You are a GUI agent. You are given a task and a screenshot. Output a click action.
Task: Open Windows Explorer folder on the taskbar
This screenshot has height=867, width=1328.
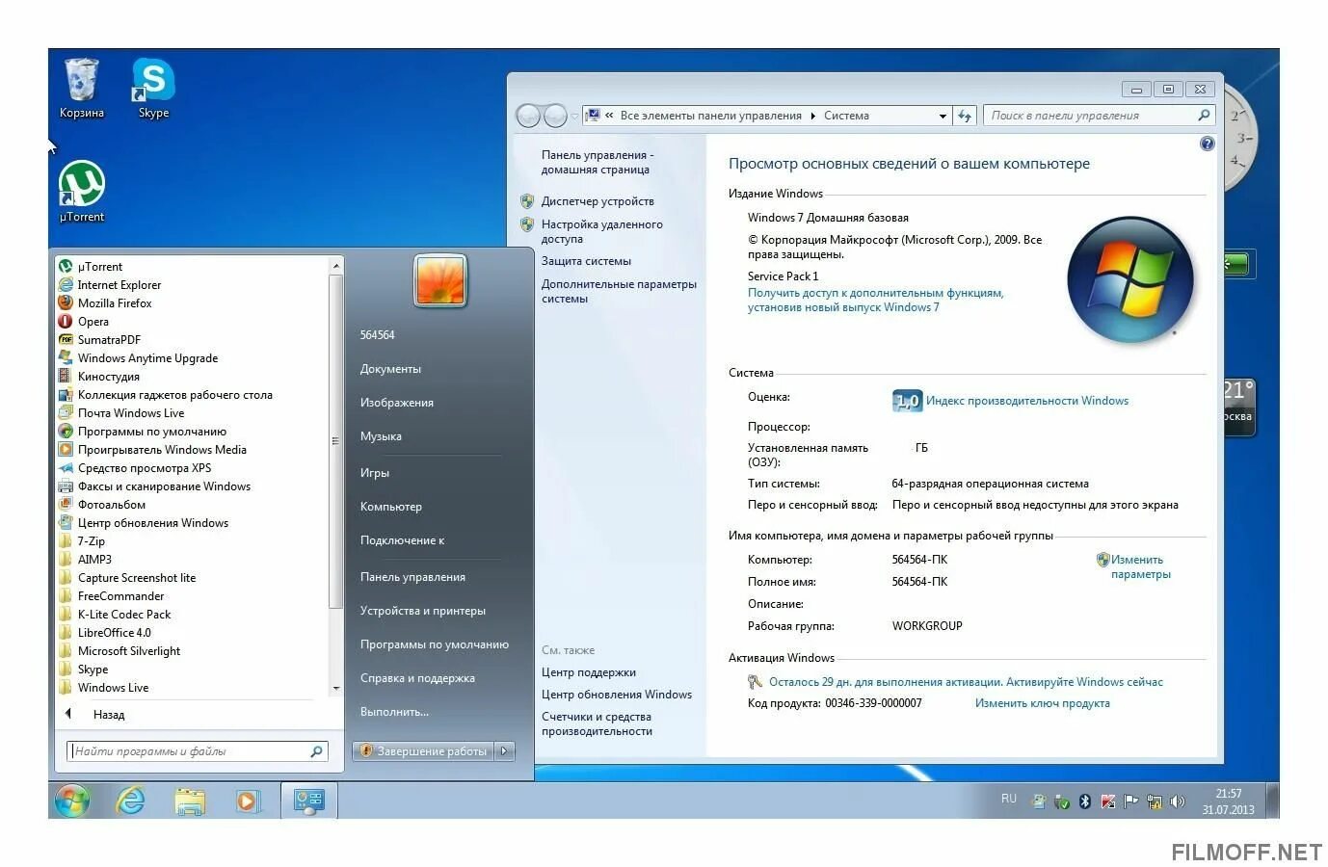coord(190,801)
